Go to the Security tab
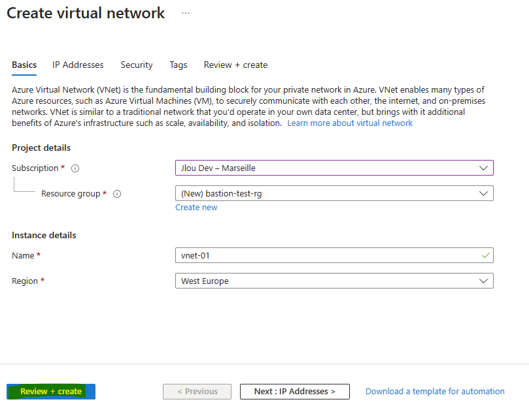The width and height of the screenshot is (529, 406). 137,65
